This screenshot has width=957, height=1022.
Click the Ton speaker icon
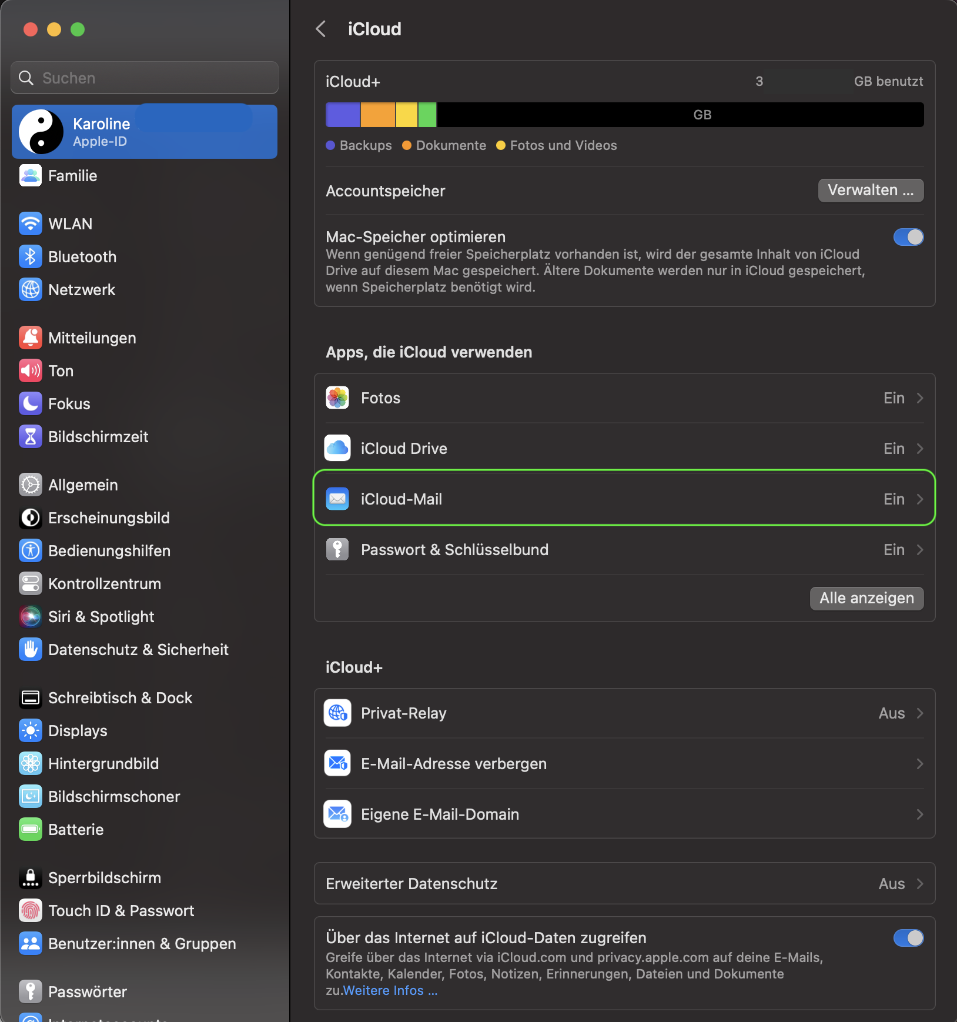(31, 370)
